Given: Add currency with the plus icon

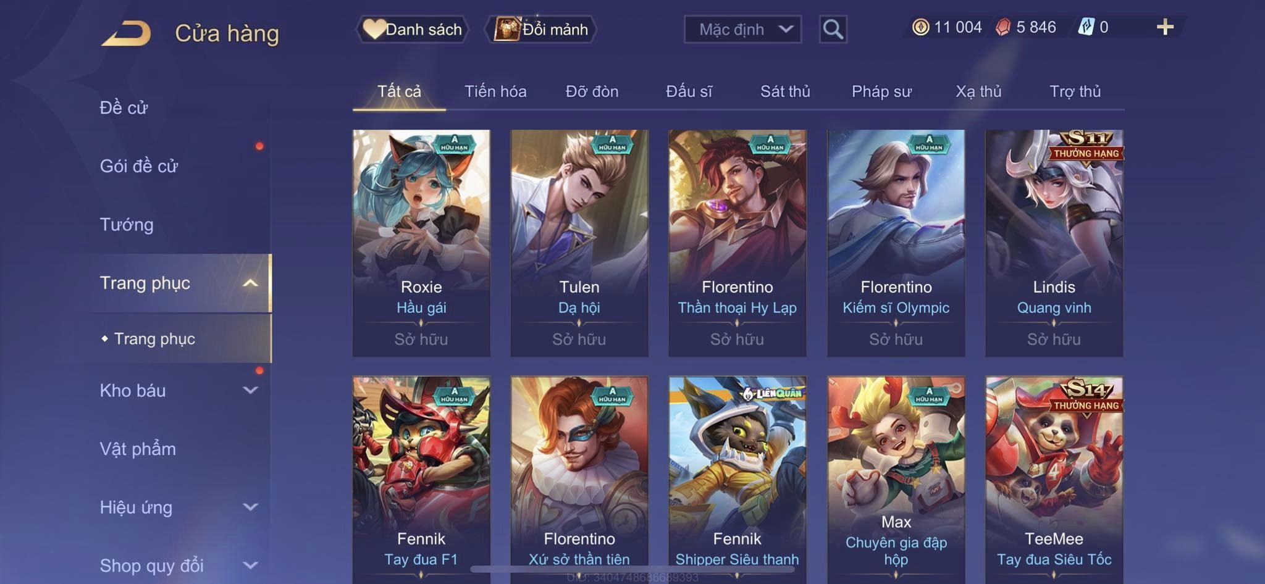Looking at the screenshot, I should (x=1165, y=27).
